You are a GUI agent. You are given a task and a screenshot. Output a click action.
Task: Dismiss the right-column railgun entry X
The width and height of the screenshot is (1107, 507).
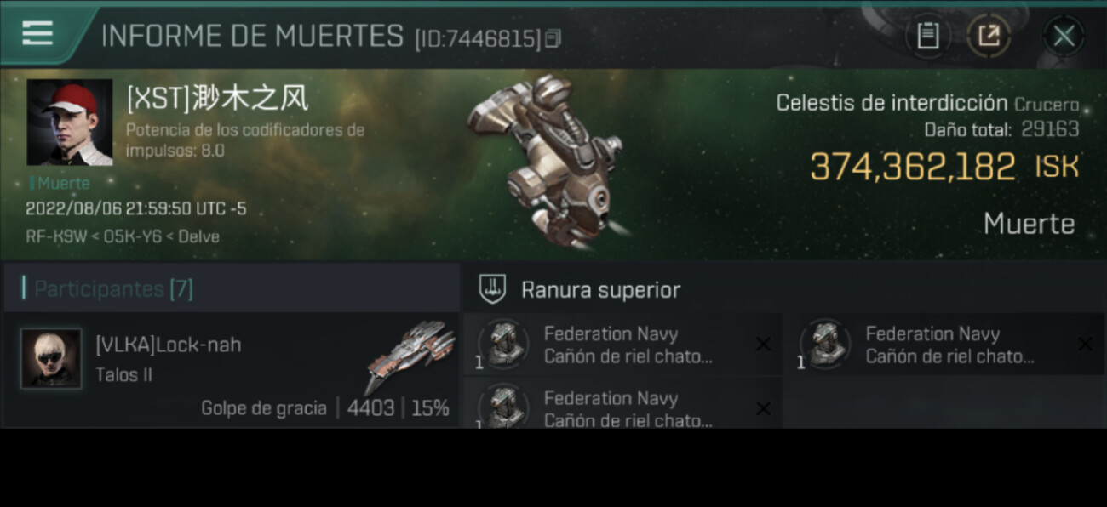click(1086, 345)
